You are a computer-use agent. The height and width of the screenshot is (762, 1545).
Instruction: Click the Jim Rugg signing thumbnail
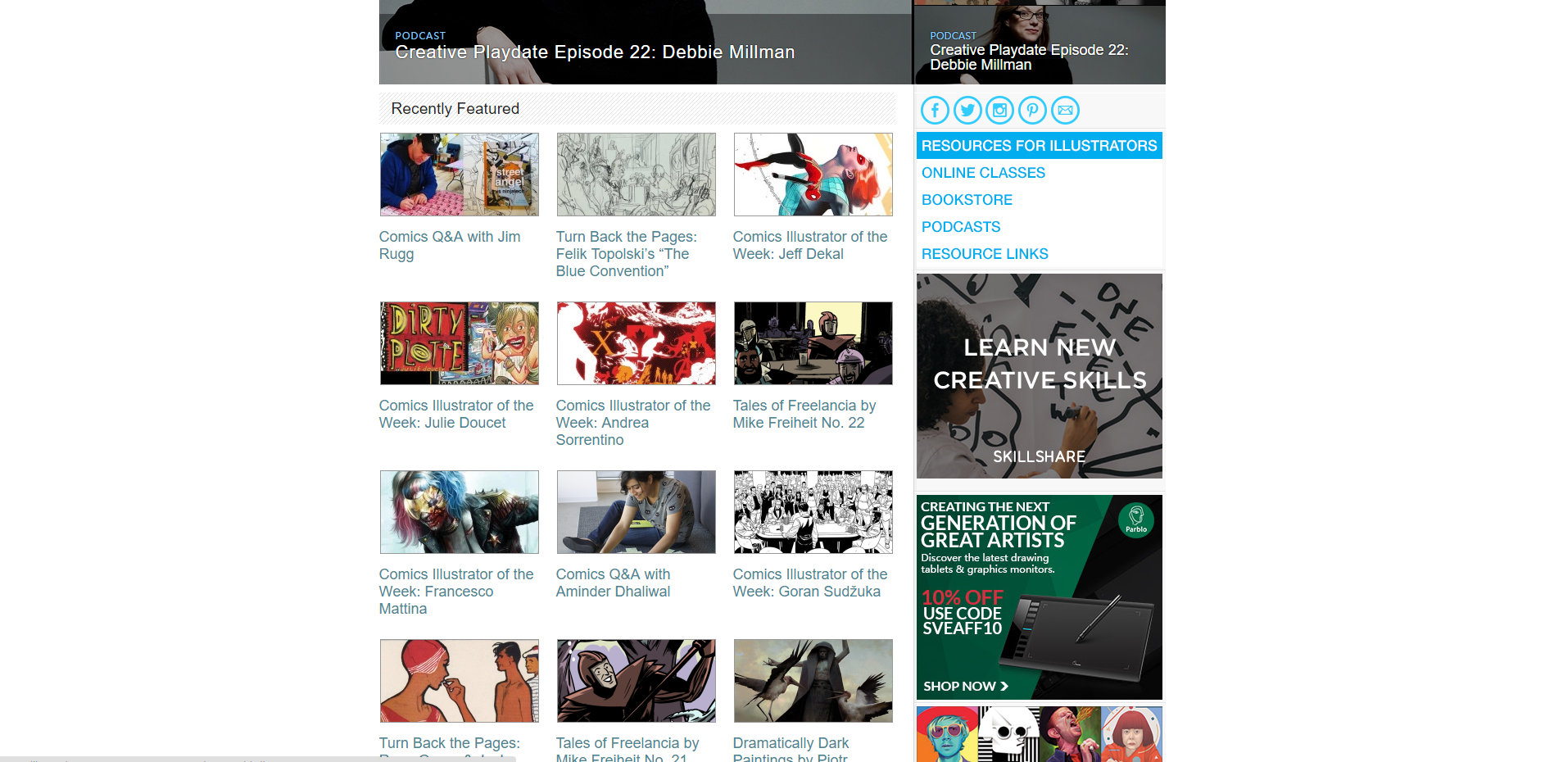pos(460,175)
